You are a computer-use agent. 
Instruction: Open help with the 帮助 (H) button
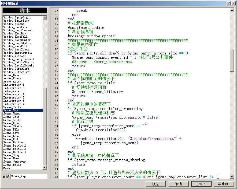[x=224, y=184]
